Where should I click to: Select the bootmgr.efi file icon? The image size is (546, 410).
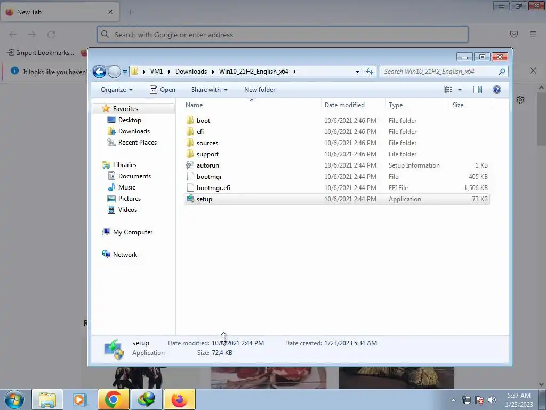pyautogui.click(x=190, y=187)
